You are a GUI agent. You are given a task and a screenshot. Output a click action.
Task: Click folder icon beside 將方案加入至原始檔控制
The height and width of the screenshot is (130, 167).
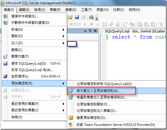71,91
